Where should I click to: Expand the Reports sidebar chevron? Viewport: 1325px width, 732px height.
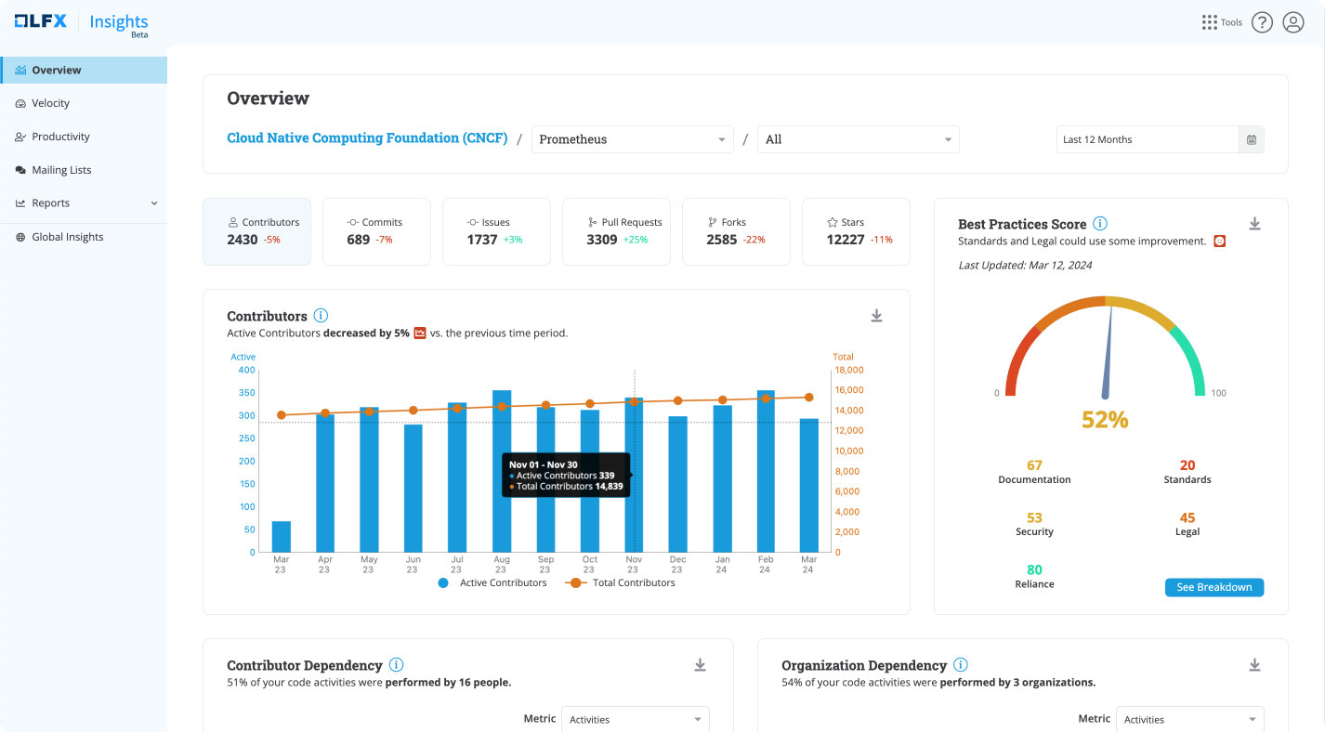pos(154,203)
